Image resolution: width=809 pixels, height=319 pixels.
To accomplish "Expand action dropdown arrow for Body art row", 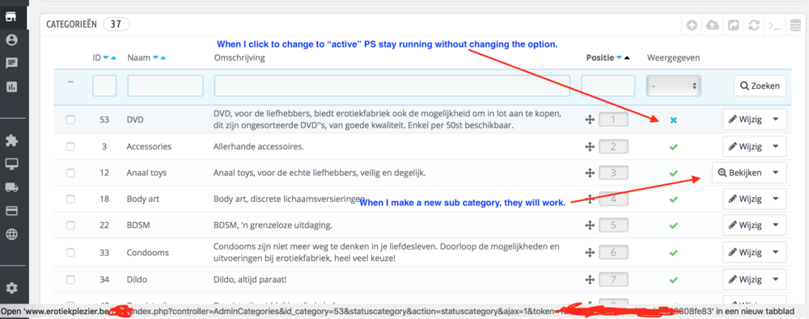I will (776, 199).
